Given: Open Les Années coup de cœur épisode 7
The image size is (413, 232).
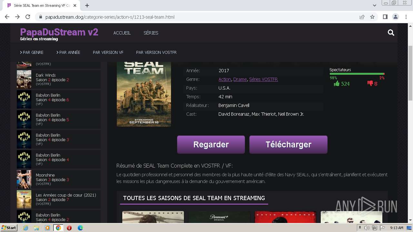Looking at the screenshot, I should pyautogui.click(x=58, y=199).
